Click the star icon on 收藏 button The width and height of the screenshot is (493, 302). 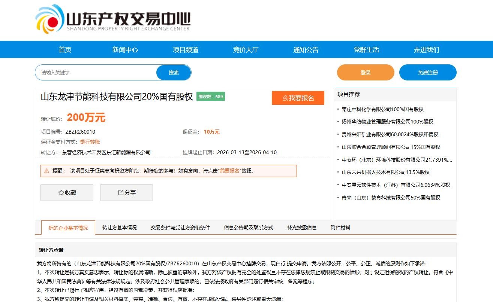(x=61, y=193)
